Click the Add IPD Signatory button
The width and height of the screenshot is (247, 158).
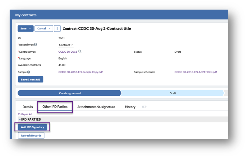[x=32, y=127]
